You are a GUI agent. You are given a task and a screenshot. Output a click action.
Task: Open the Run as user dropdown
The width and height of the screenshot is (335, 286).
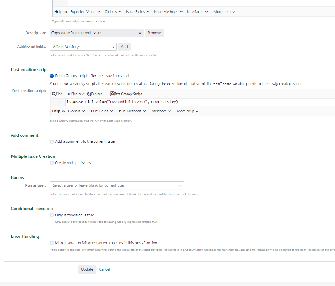coord(117,185)
